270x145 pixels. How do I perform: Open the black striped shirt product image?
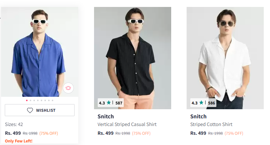point(132,58)
